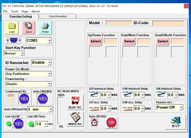Viewport: 191px width, 138px height.
Task: Click the U/D Acc. Delay icon
Action: [x=94, y=109]
